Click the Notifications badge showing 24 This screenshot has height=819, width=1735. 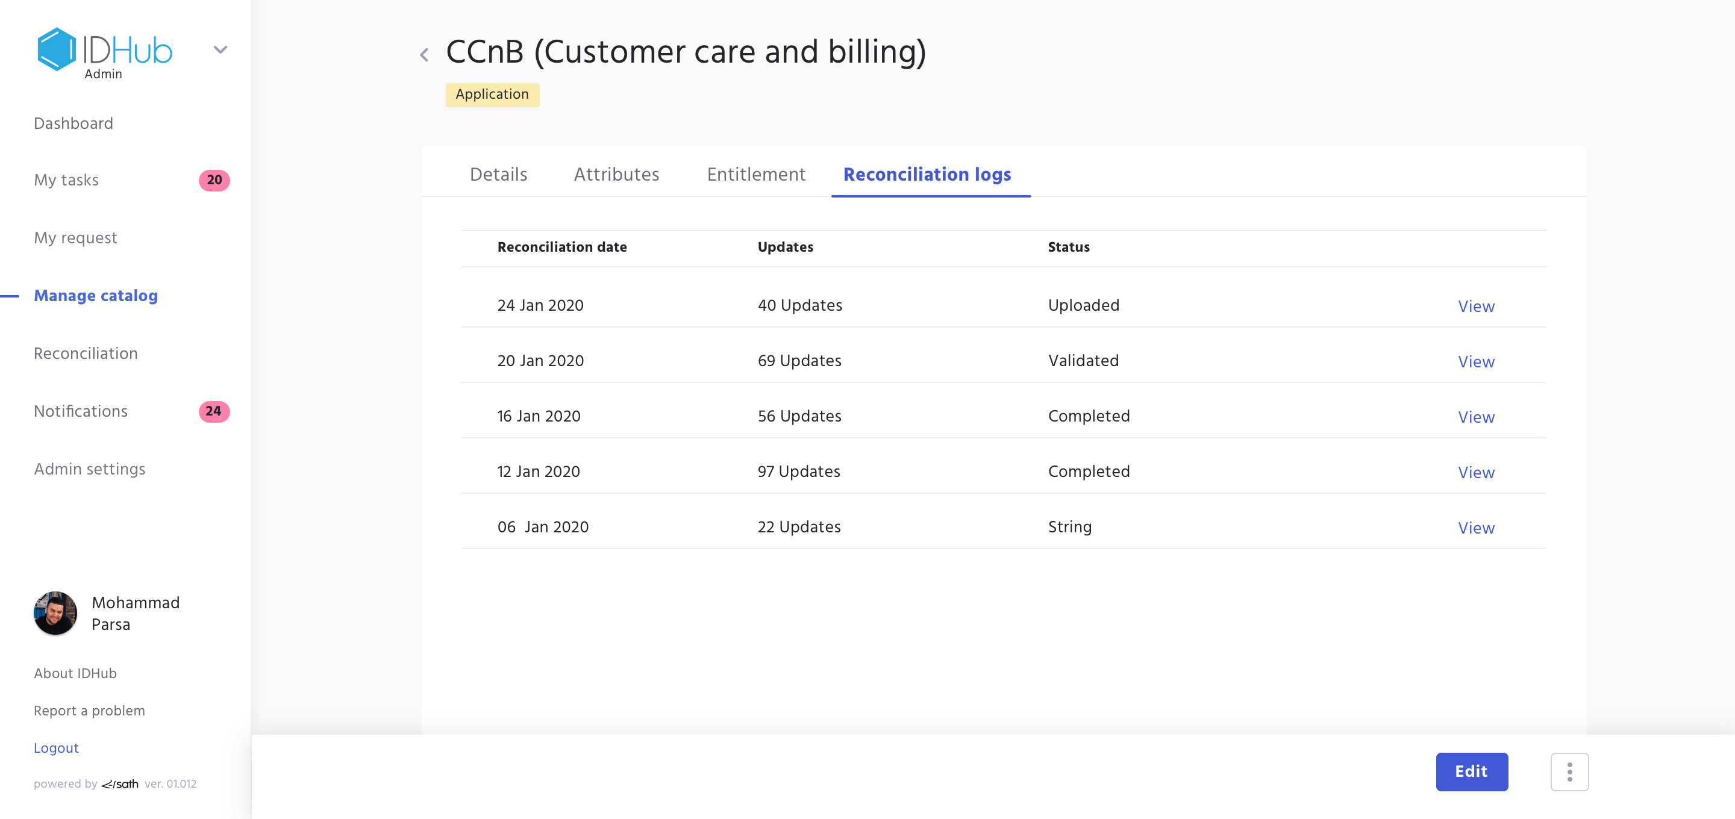point(213,411)
